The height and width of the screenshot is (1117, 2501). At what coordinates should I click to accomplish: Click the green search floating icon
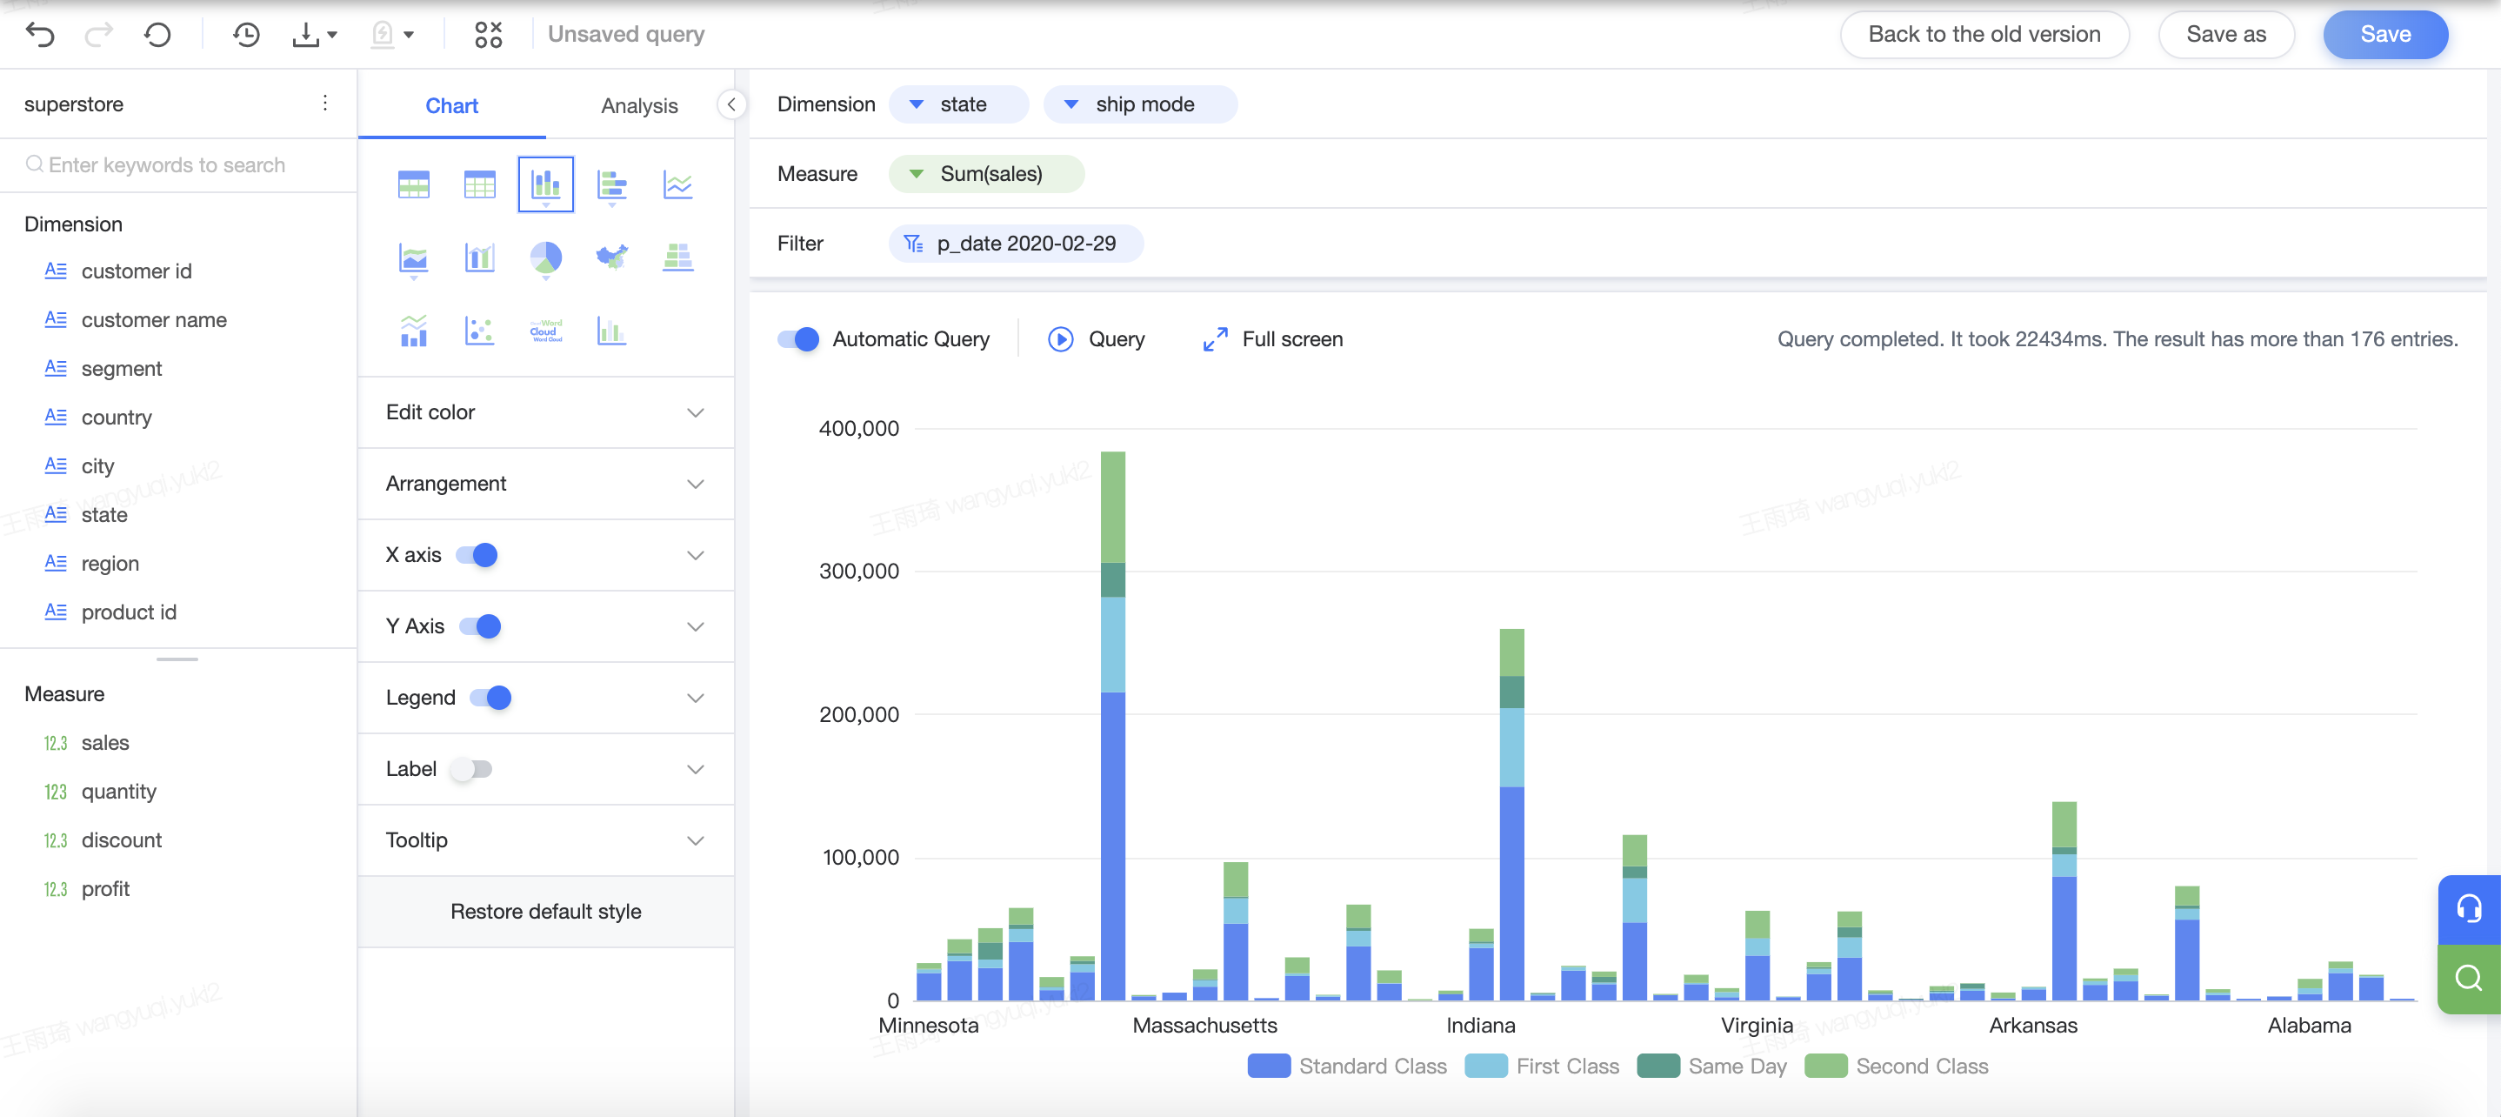pos(2468,977)
